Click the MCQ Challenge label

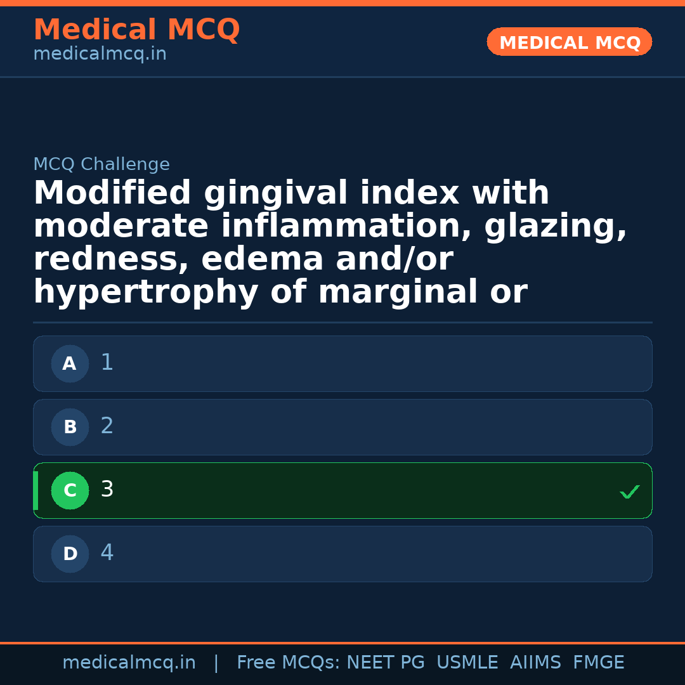pos(101,165)
